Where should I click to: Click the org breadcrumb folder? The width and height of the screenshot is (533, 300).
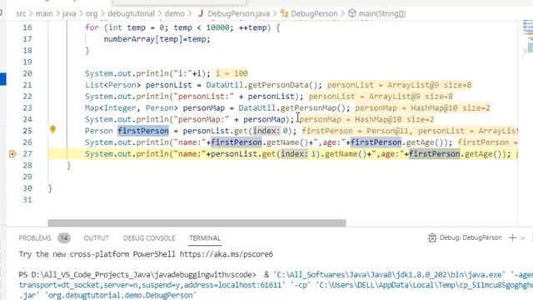tap(92, 13)
